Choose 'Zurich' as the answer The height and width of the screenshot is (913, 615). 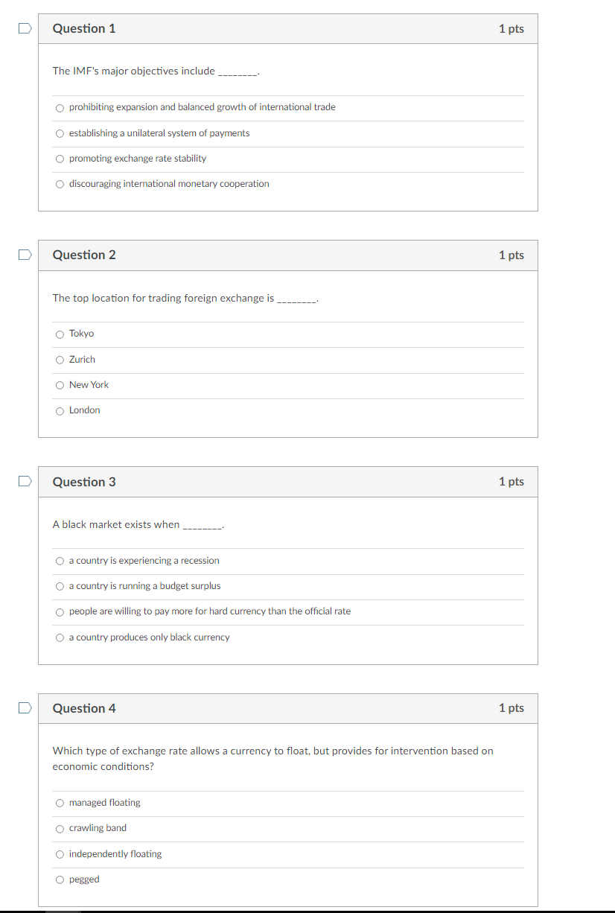coord(60,360)
